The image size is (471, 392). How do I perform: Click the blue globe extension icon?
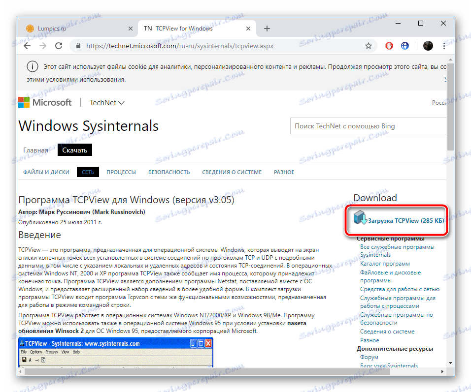[x=404, y=46]
